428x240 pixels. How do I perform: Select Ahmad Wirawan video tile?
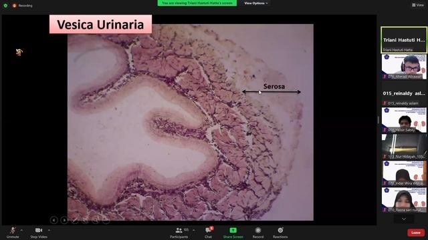404,67
